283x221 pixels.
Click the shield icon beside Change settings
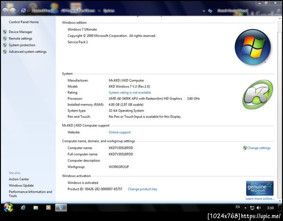[245, 148]
